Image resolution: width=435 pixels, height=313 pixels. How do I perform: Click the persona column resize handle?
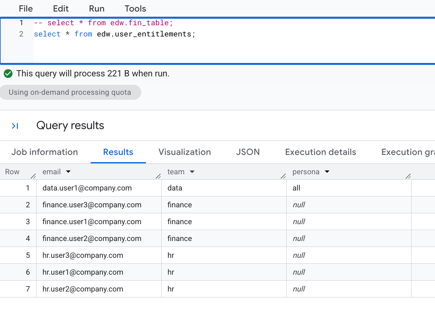408,176
